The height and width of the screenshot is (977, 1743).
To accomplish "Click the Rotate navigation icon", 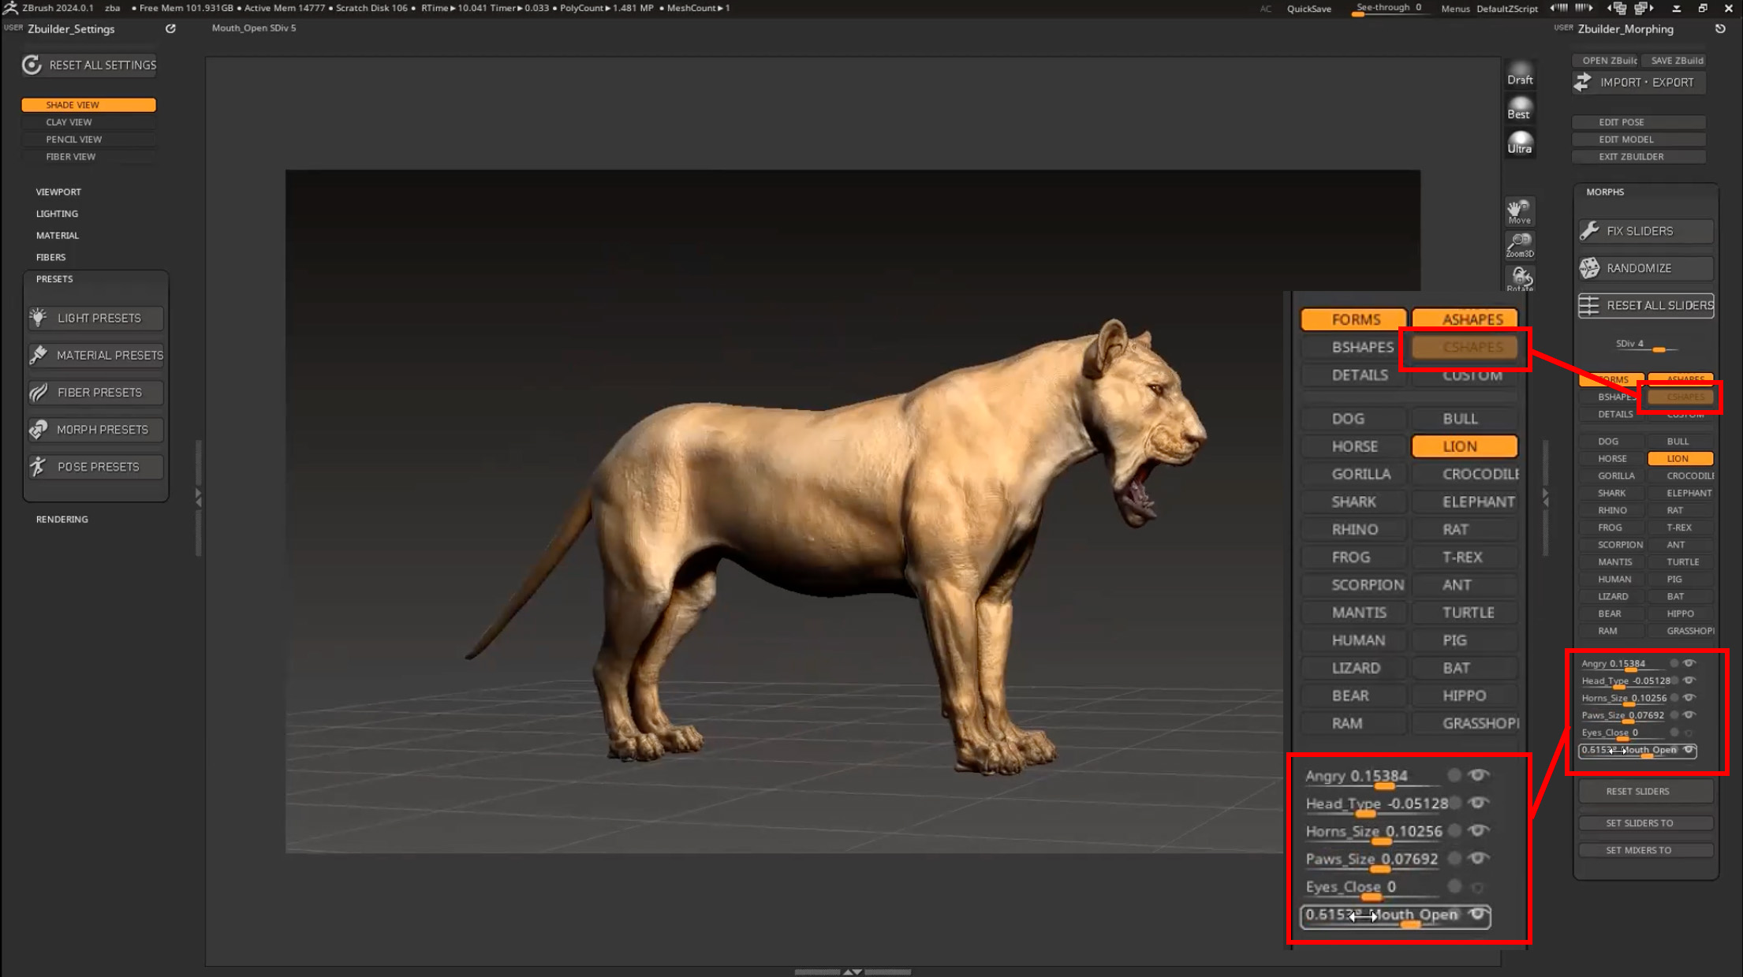I will pos(1519,278).
